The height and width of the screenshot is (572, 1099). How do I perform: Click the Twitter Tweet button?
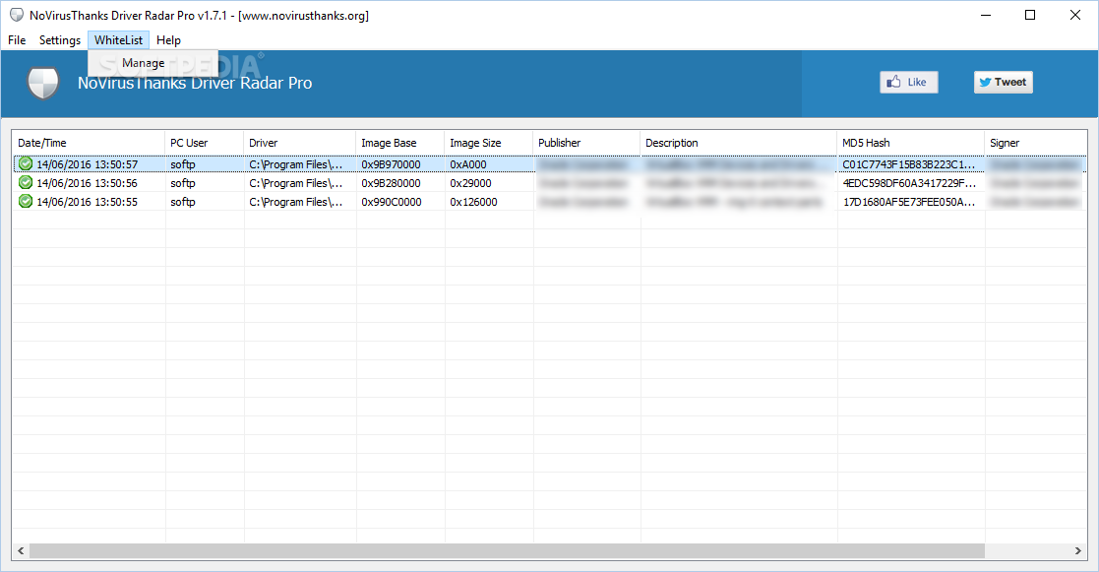point(1003,82)
